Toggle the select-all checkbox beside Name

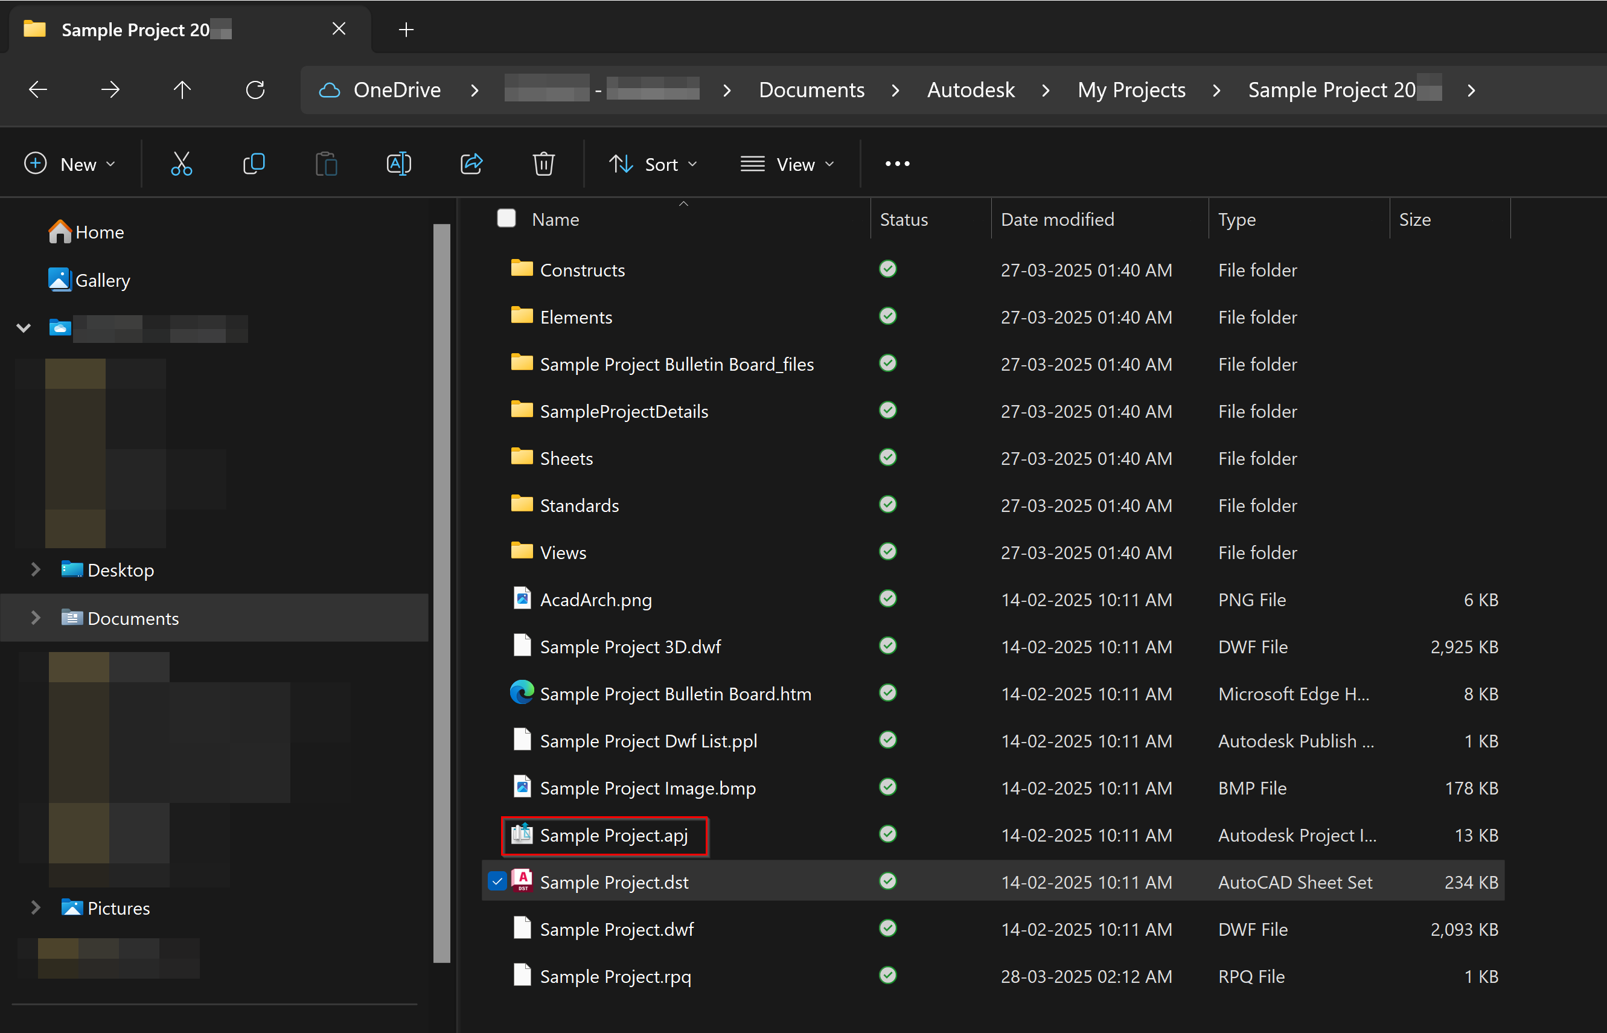[506, 219]
